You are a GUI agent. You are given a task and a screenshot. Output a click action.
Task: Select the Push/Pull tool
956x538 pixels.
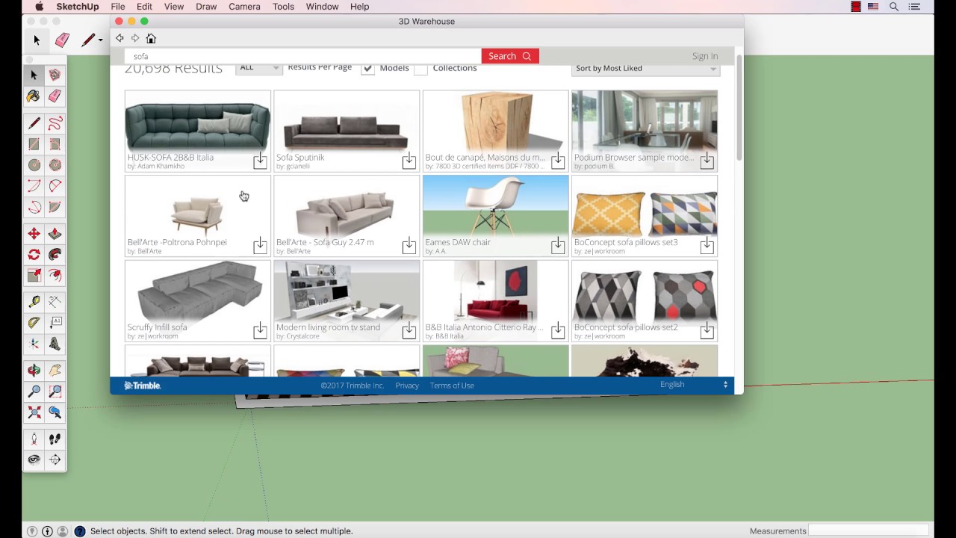[x=55, y=234]
